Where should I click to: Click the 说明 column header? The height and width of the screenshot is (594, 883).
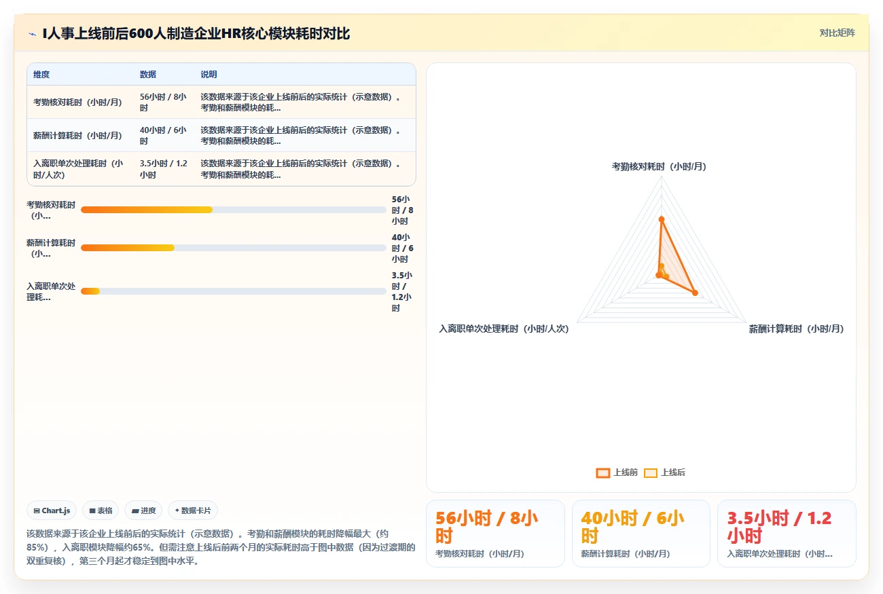point(209,74)
